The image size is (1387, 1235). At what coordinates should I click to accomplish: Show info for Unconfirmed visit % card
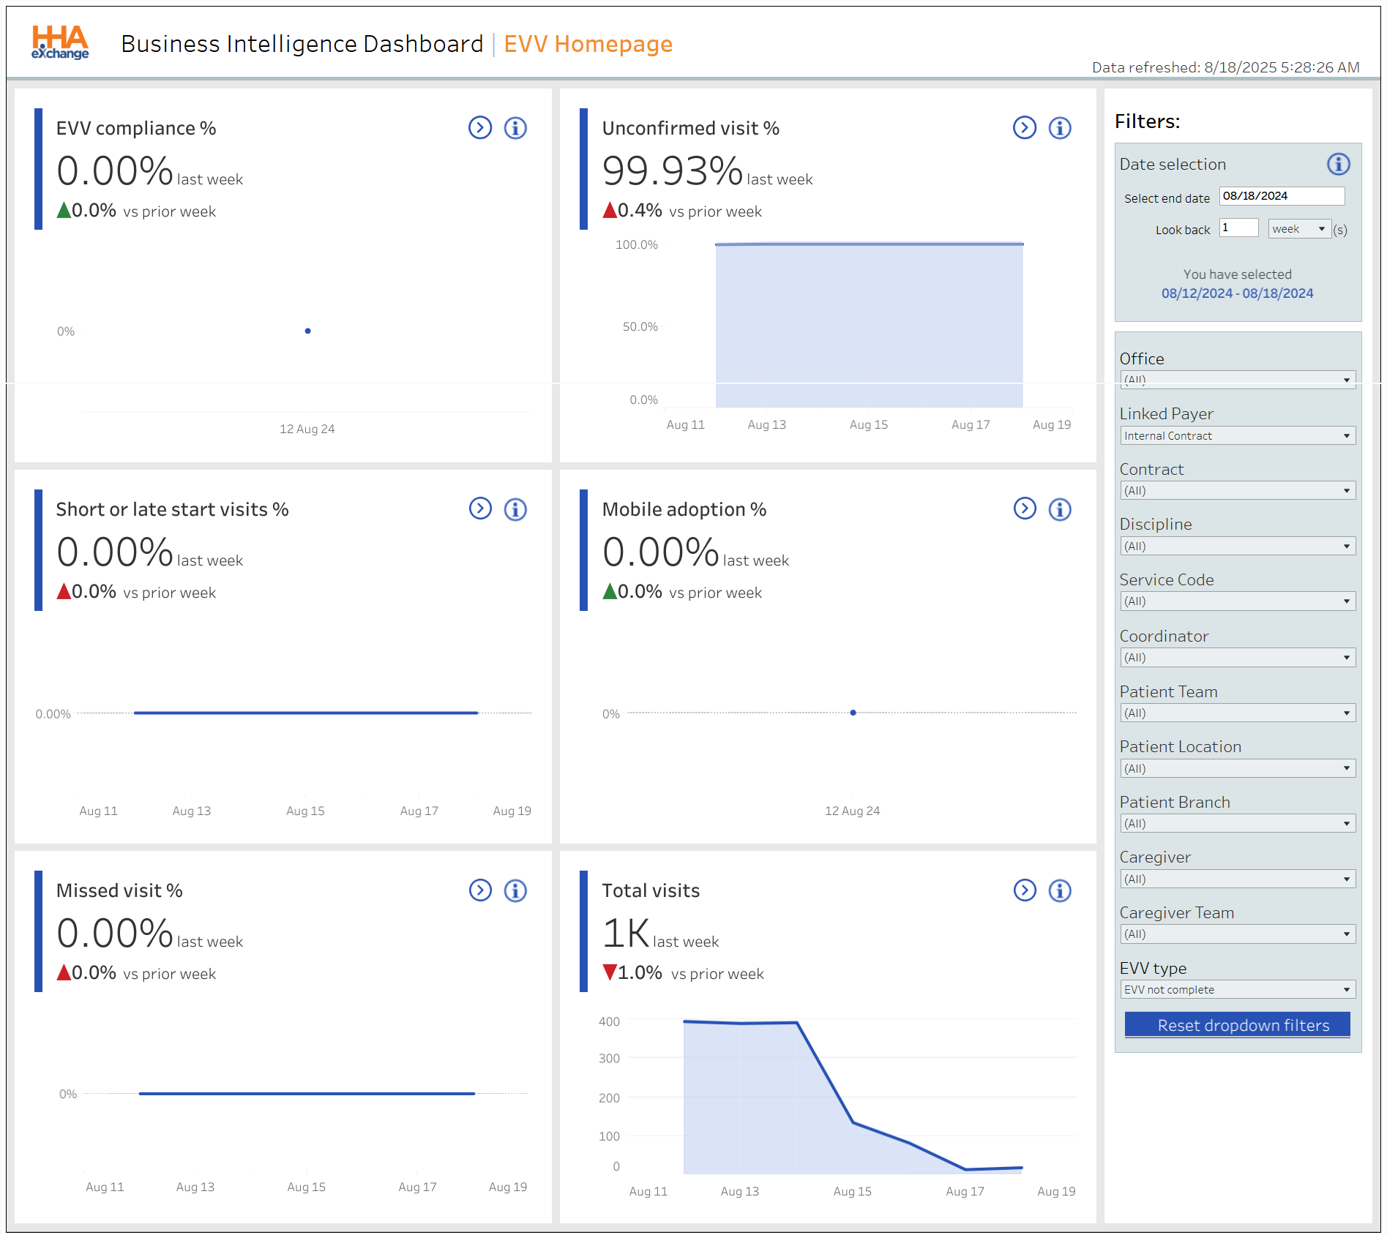point(1060,128)
